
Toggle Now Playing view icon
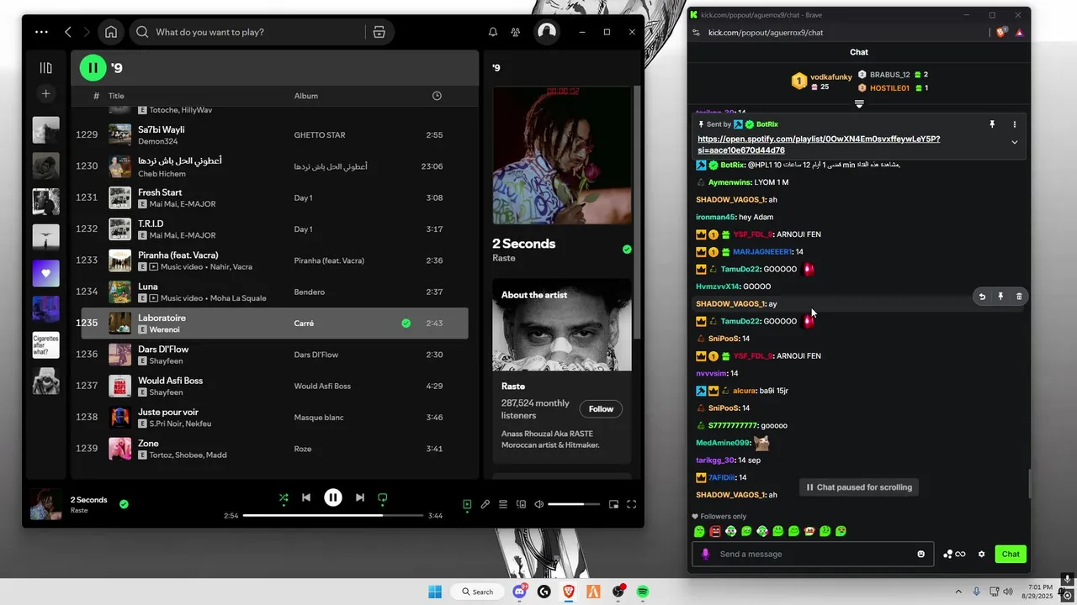467,504
